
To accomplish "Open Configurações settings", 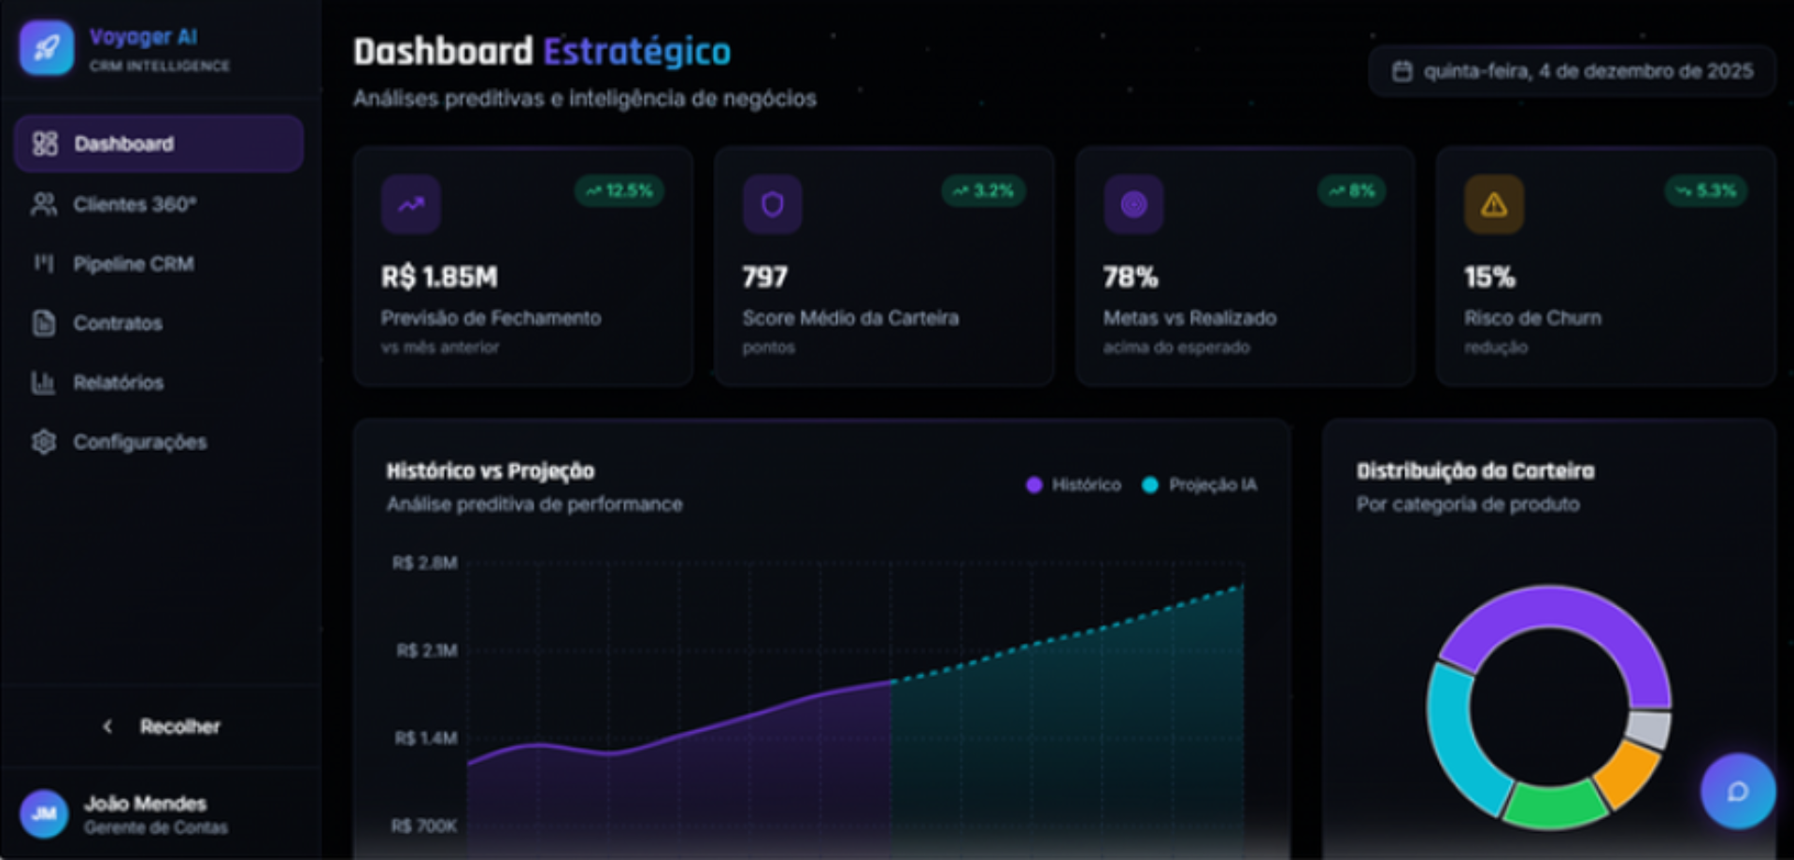I will tap(159, 442).
